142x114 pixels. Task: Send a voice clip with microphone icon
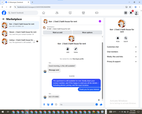(x=44, y=105)
